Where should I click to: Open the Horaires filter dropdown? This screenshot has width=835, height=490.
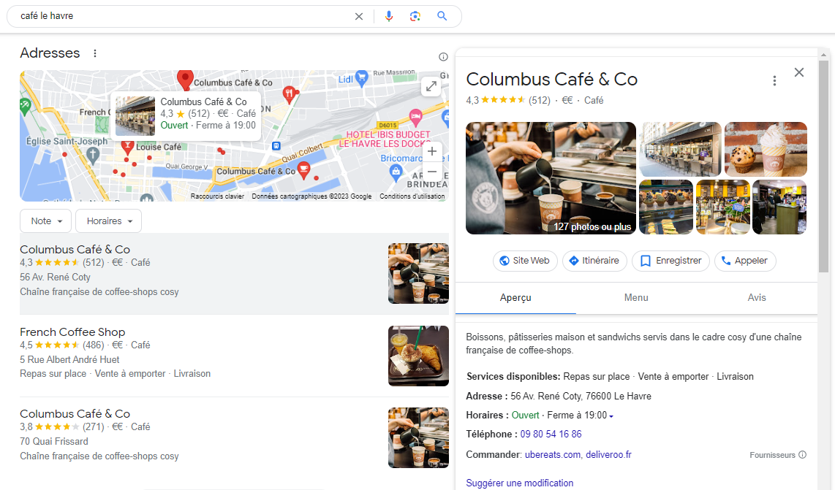[108, 221]
